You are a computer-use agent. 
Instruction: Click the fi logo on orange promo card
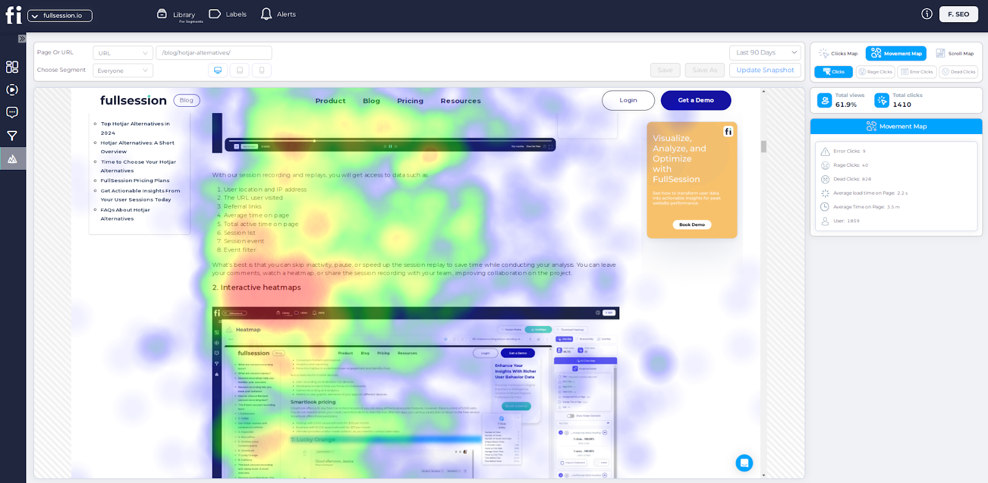[728, 132]
